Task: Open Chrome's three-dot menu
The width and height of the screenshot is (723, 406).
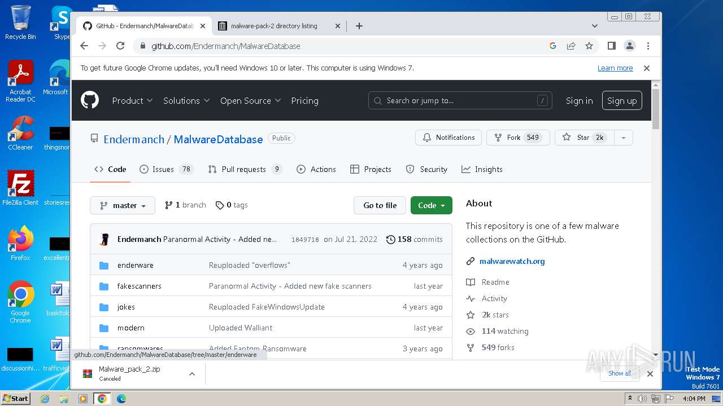Action: click(648, 46)
